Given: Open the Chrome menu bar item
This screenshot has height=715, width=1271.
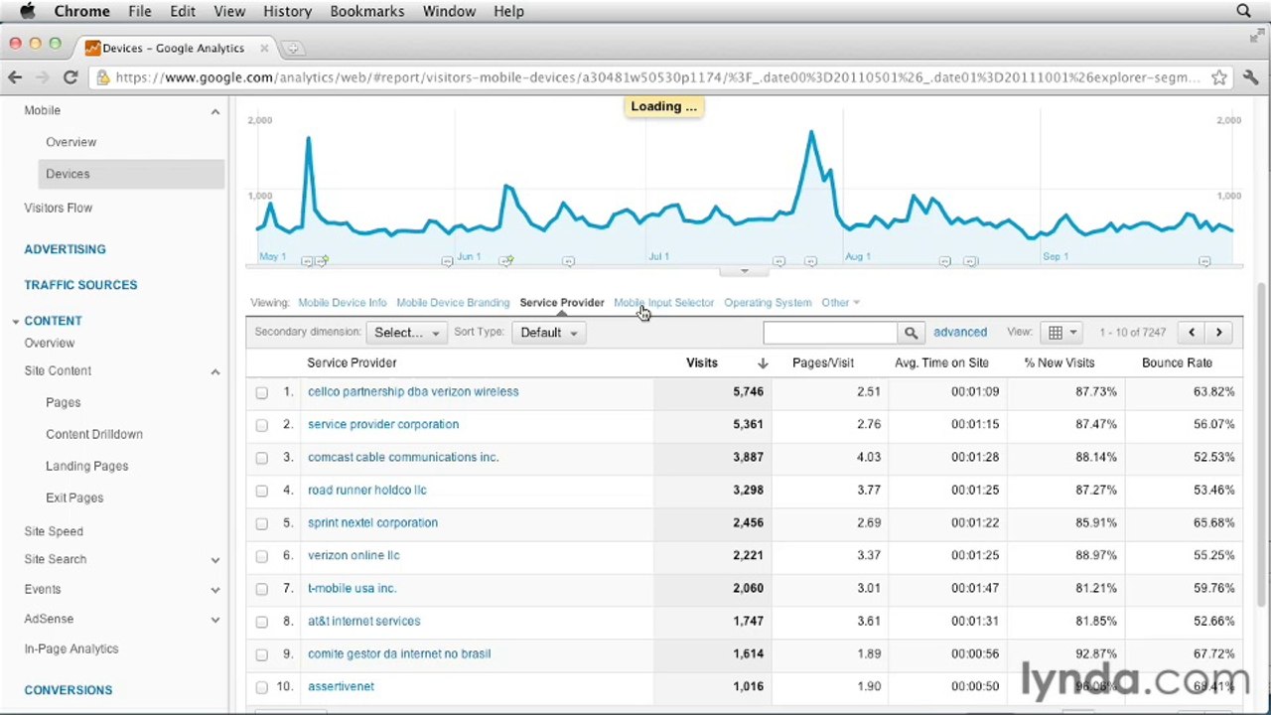Looking at the screenshot, I should point(81,11).
